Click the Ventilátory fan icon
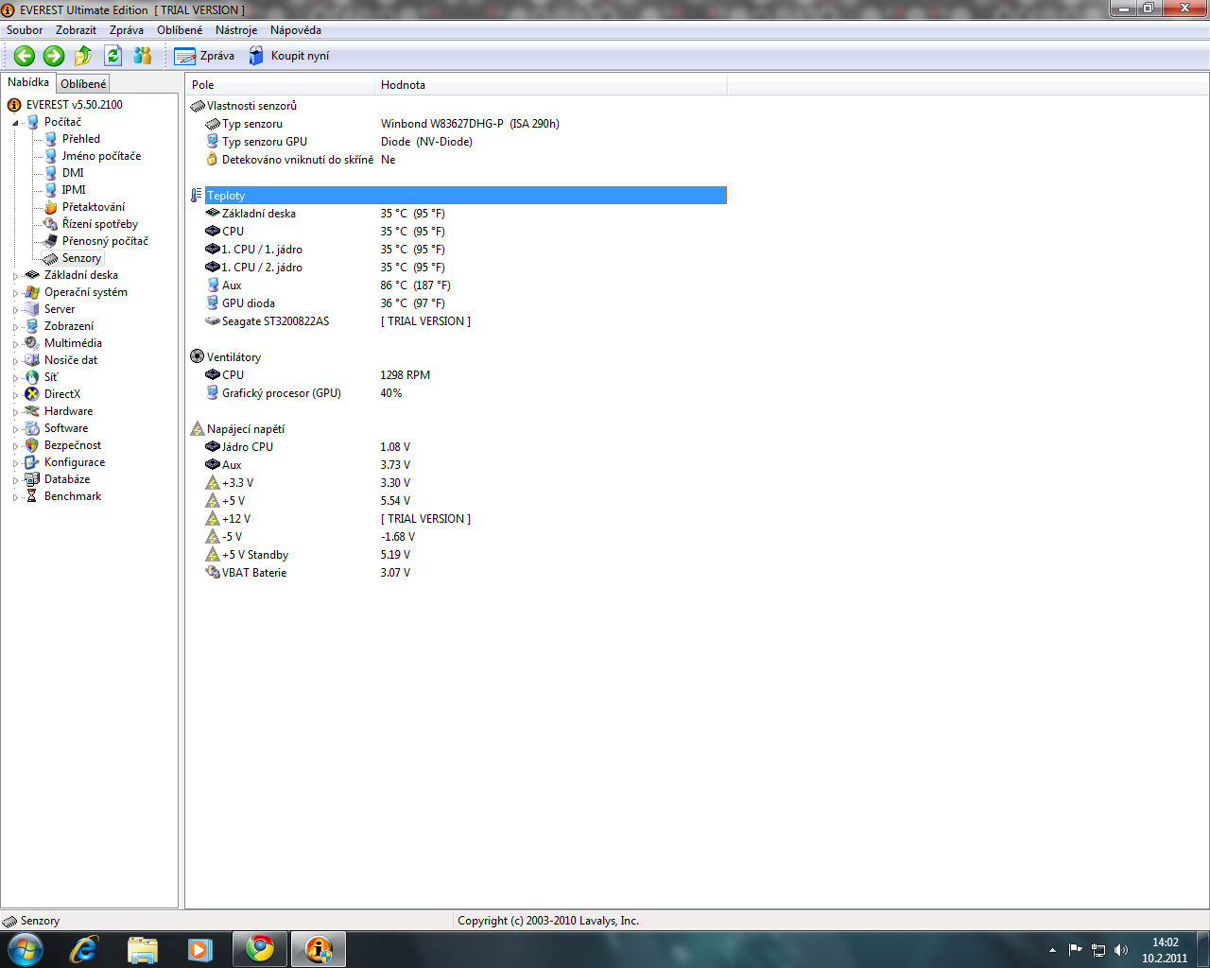The height and width of the screenshot is (968, 1210). 198,357
